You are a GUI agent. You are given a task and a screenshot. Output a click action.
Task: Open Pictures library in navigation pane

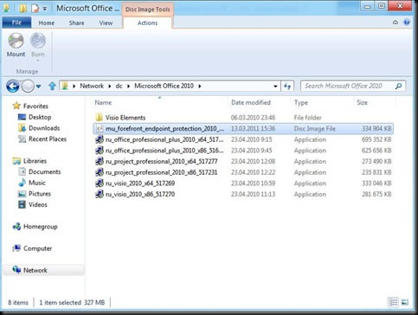[x=40, y=194]
